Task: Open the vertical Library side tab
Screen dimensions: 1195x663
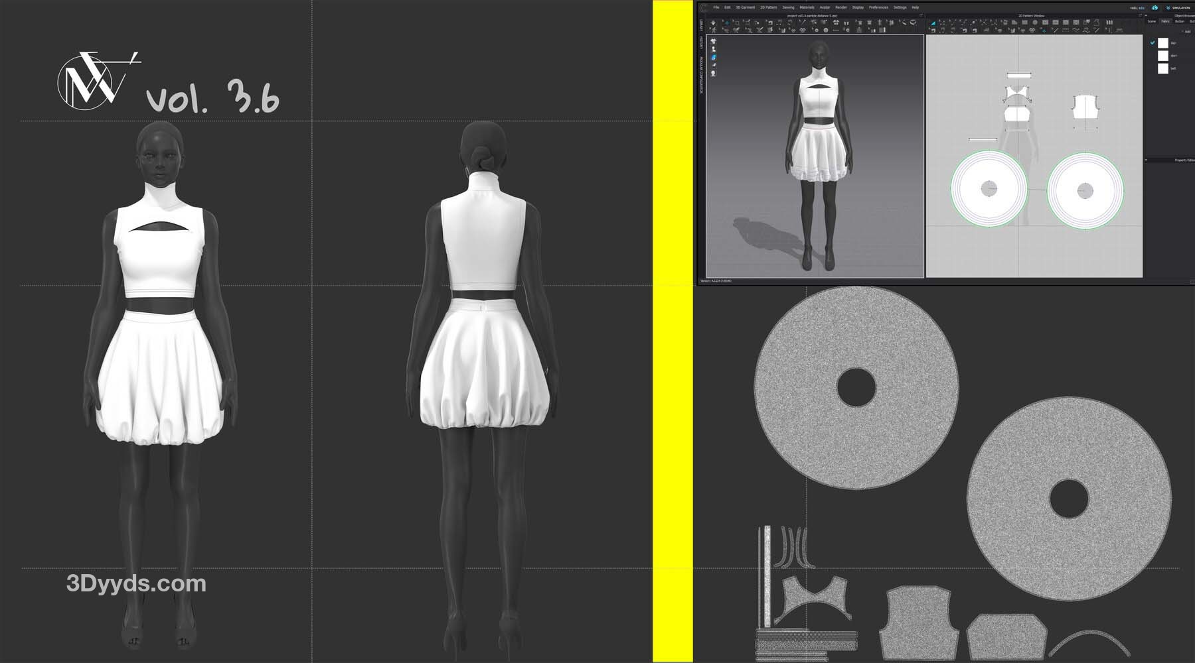Action: click(x=701, y=25)
